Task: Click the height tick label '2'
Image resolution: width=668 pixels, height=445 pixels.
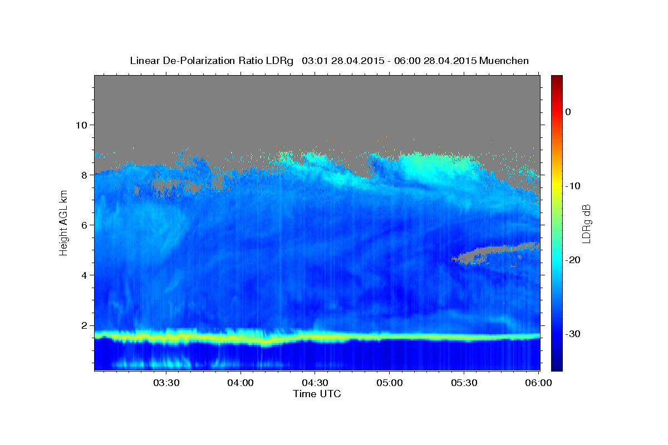Action: click(x=85, y=325)
